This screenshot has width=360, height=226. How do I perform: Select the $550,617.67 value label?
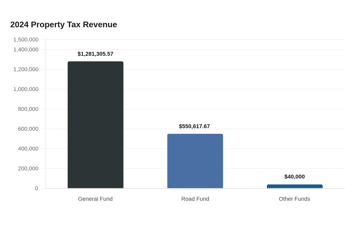[194, 126]
